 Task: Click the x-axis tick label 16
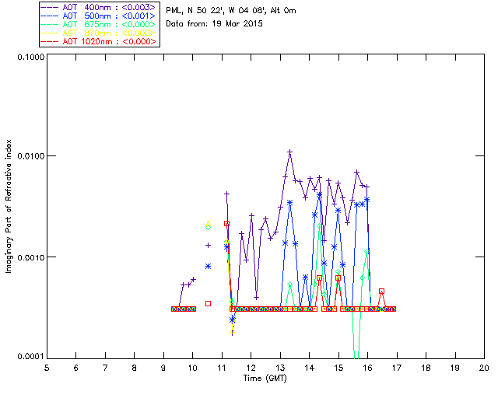point(368,368)
